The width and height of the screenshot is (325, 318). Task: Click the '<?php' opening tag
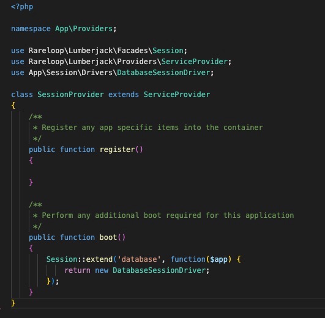22,7
